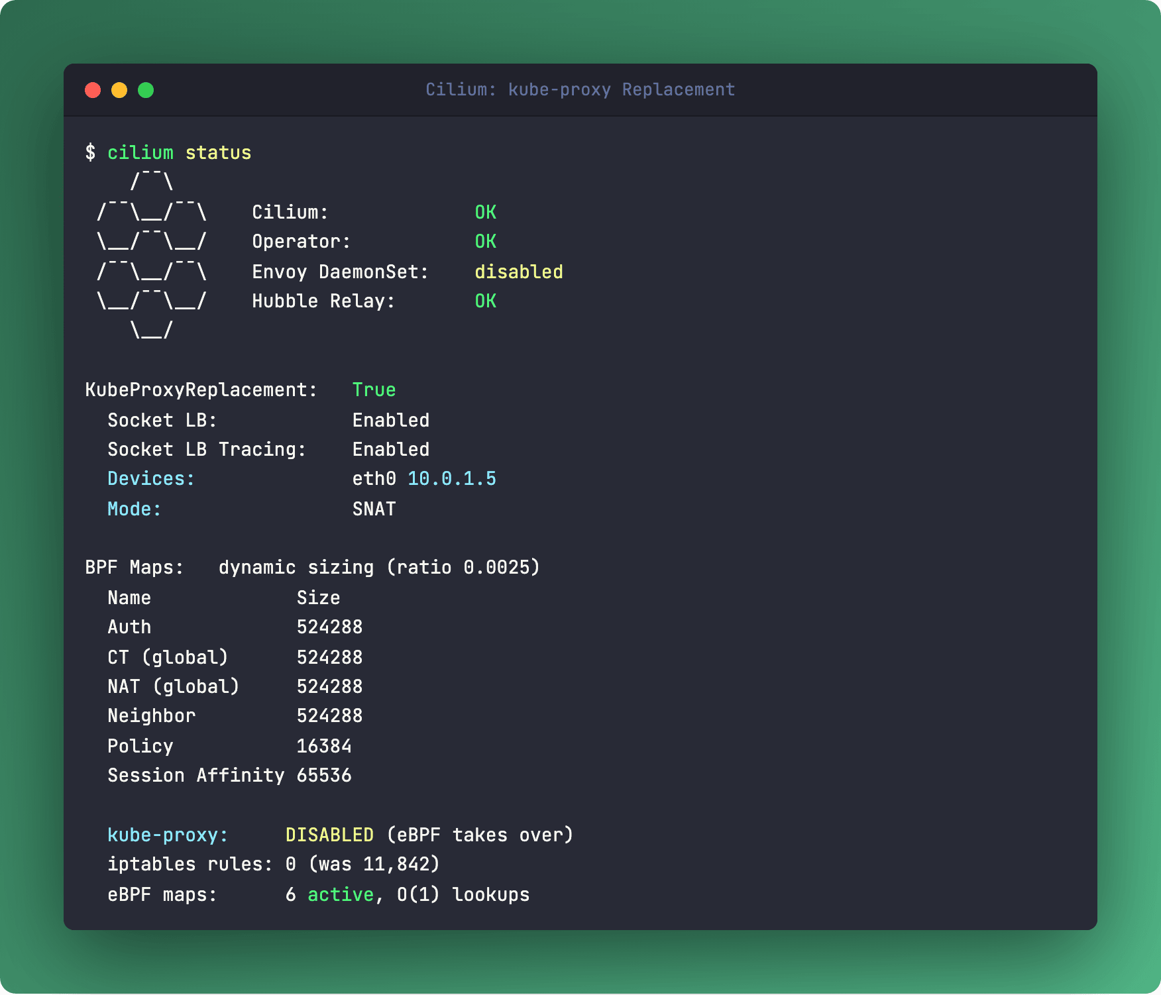Viewport: 1161px width, 995px height.
Task: Click the red close window button
Action: click(x=93, y=90)
